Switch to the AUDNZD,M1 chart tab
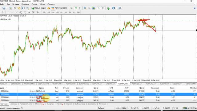 (137, 84)
